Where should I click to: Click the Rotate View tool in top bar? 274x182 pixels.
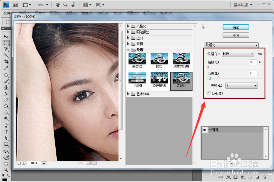(73, 5)
